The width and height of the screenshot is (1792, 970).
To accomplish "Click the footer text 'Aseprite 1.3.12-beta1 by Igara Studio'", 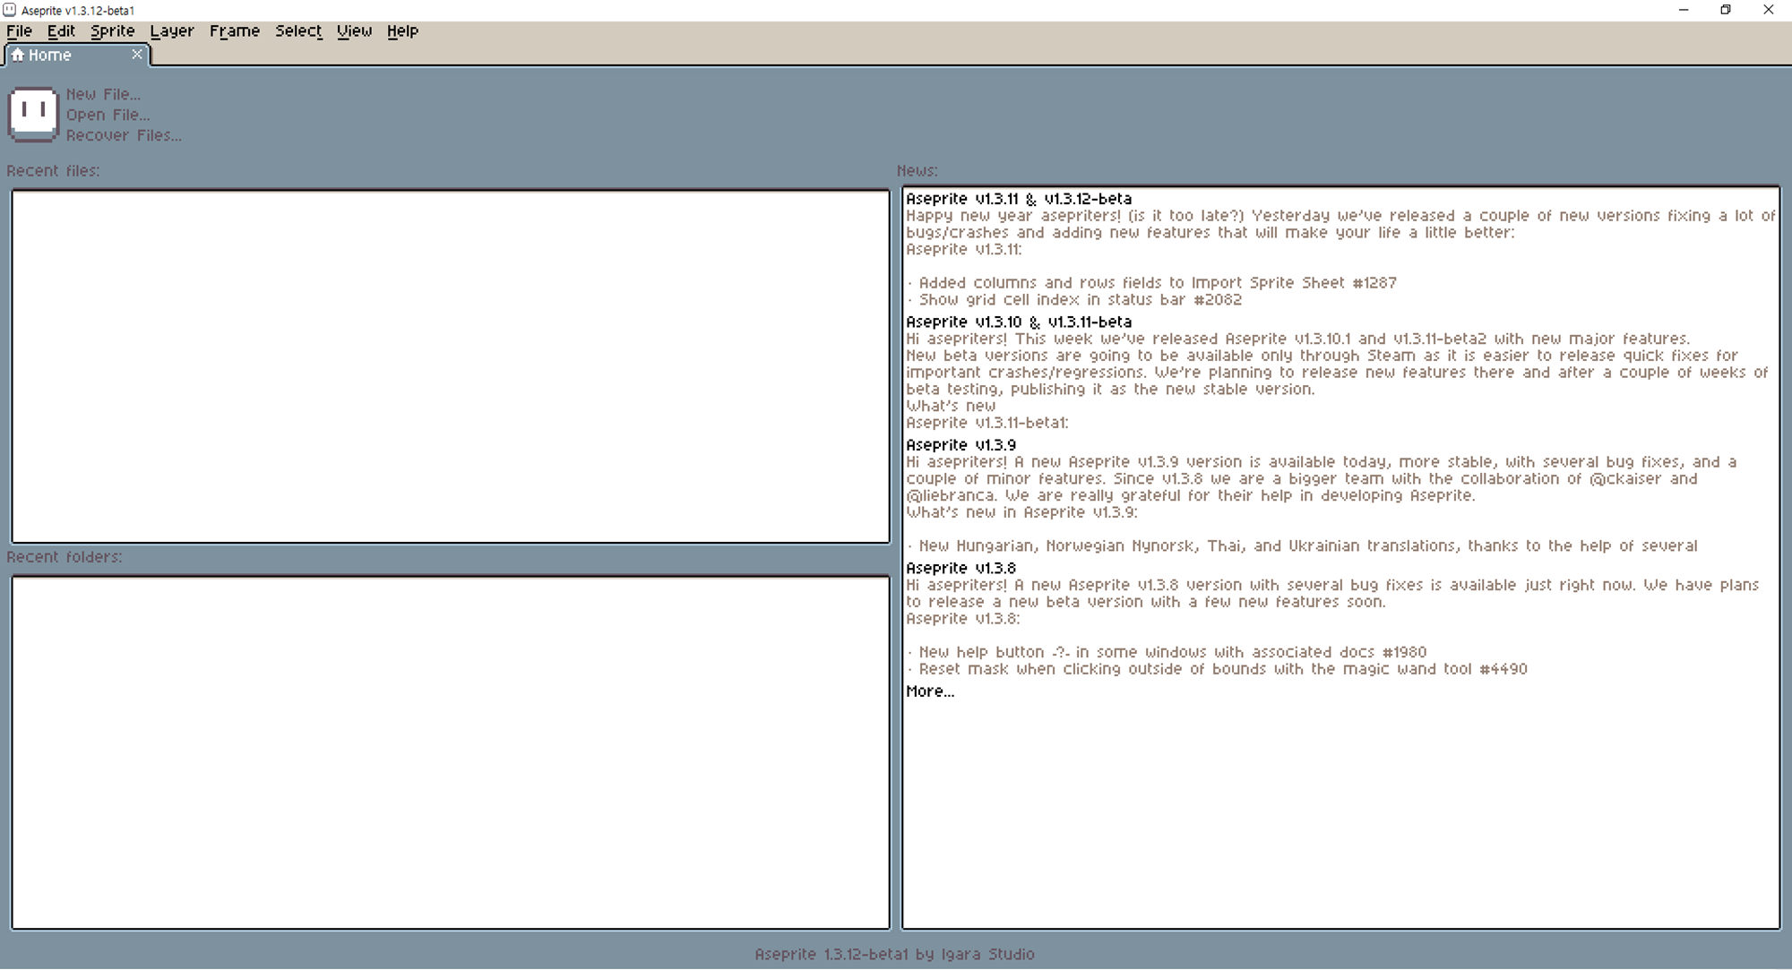I will (894, 954).
